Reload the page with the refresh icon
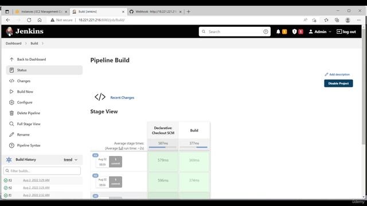The image size is (367, 206). [29, 20]
